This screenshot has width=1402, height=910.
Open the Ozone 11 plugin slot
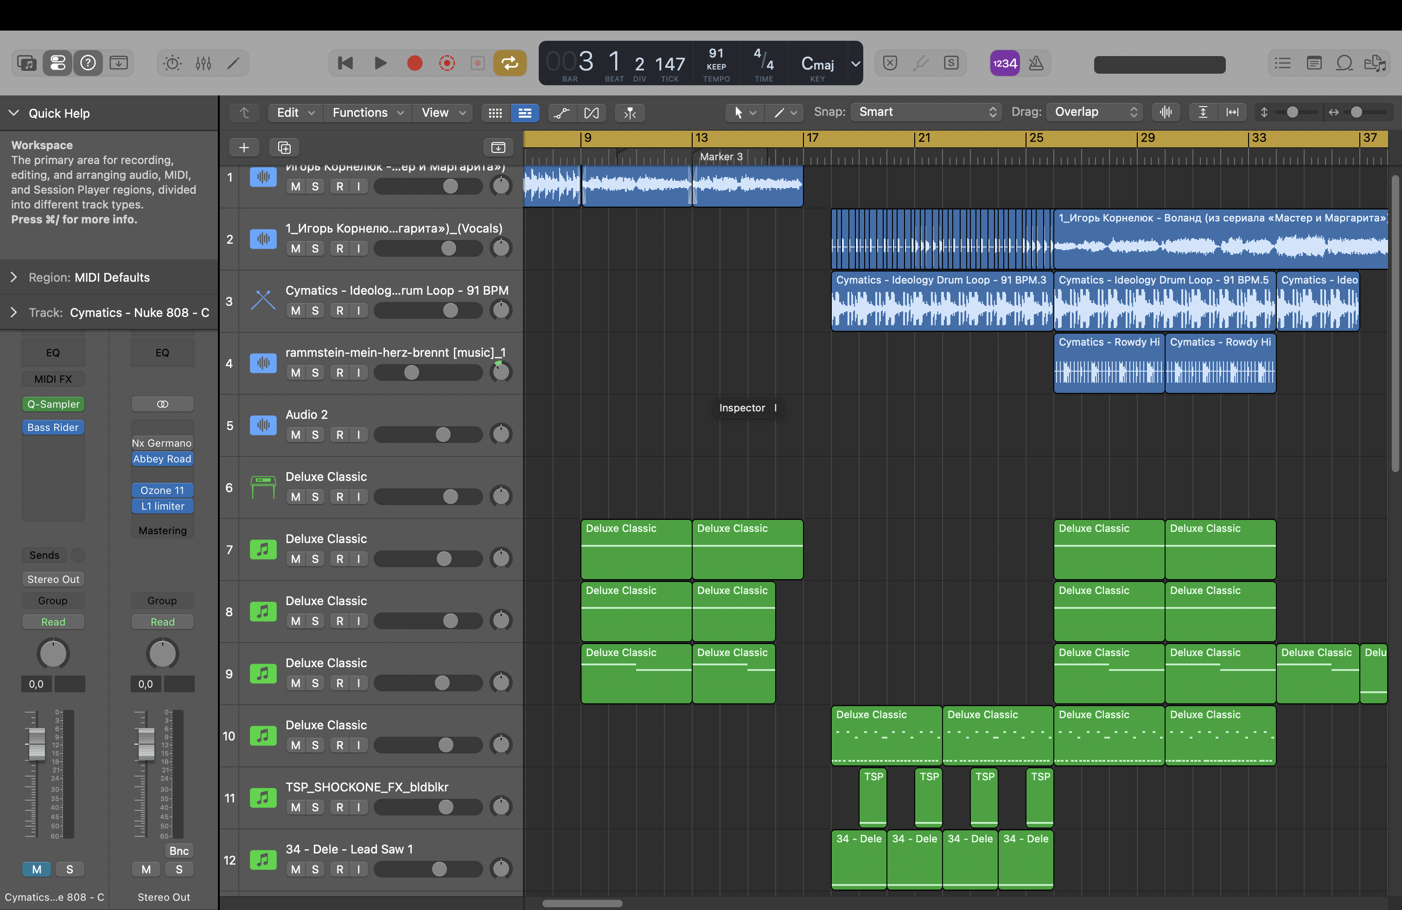coord(163,490)
